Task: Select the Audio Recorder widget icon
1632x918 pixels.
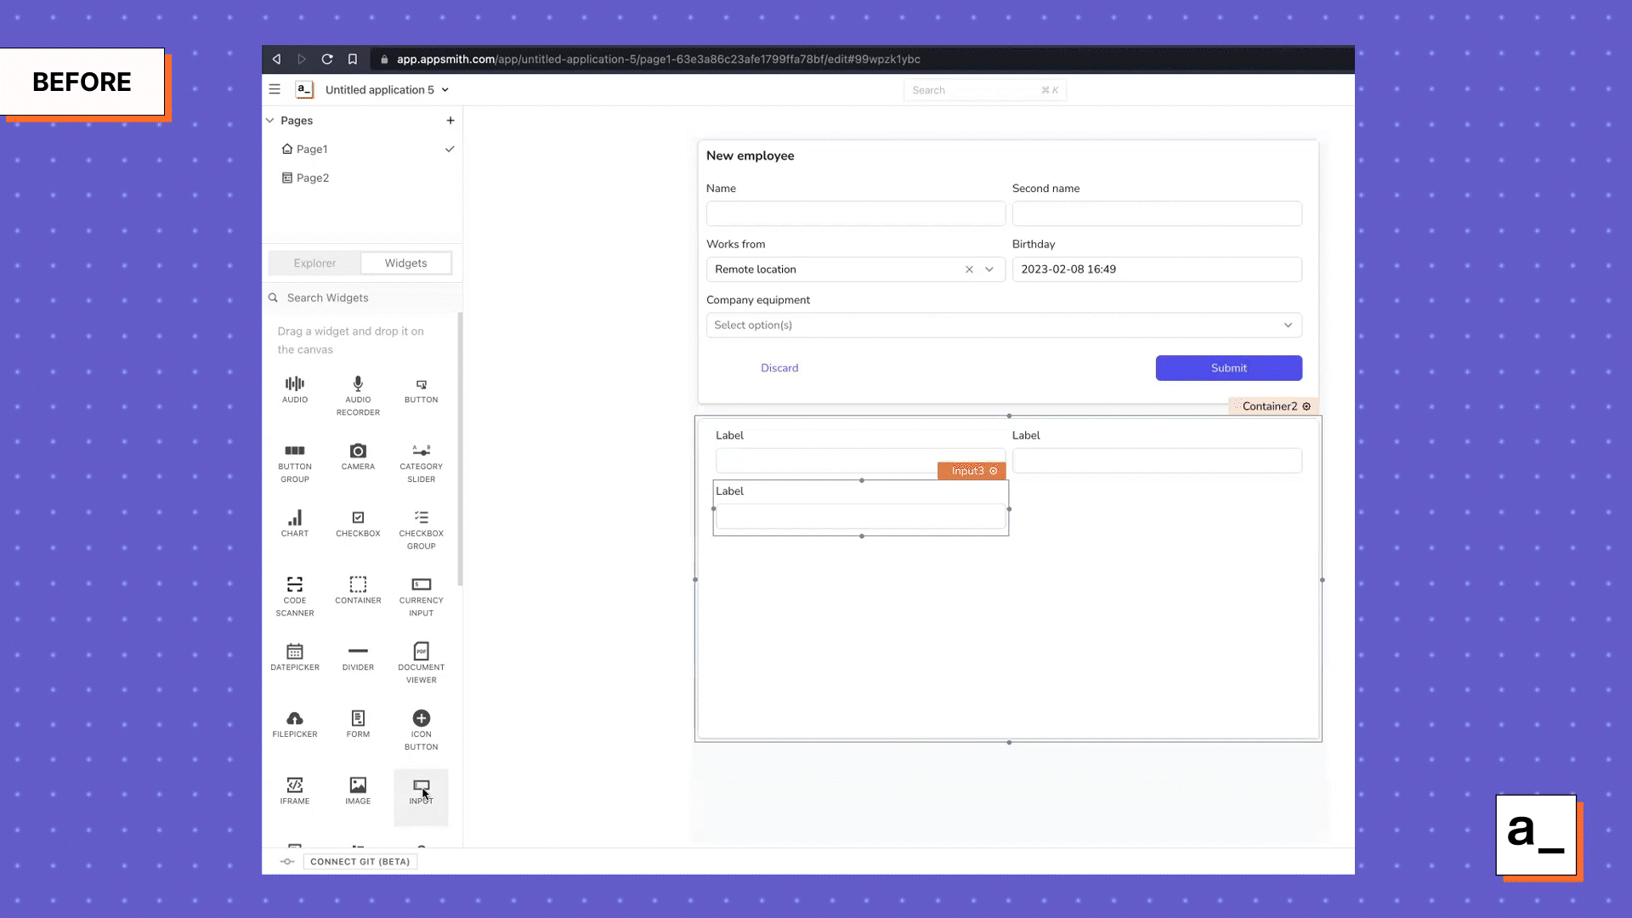Action: [x=358, y=384]
